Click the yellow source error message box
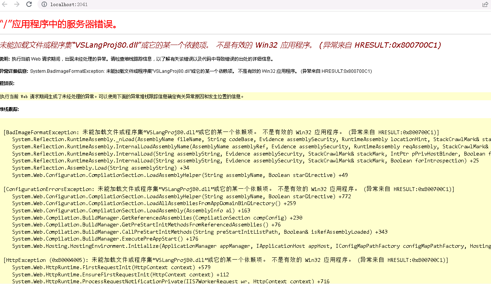 coord(244,96)
